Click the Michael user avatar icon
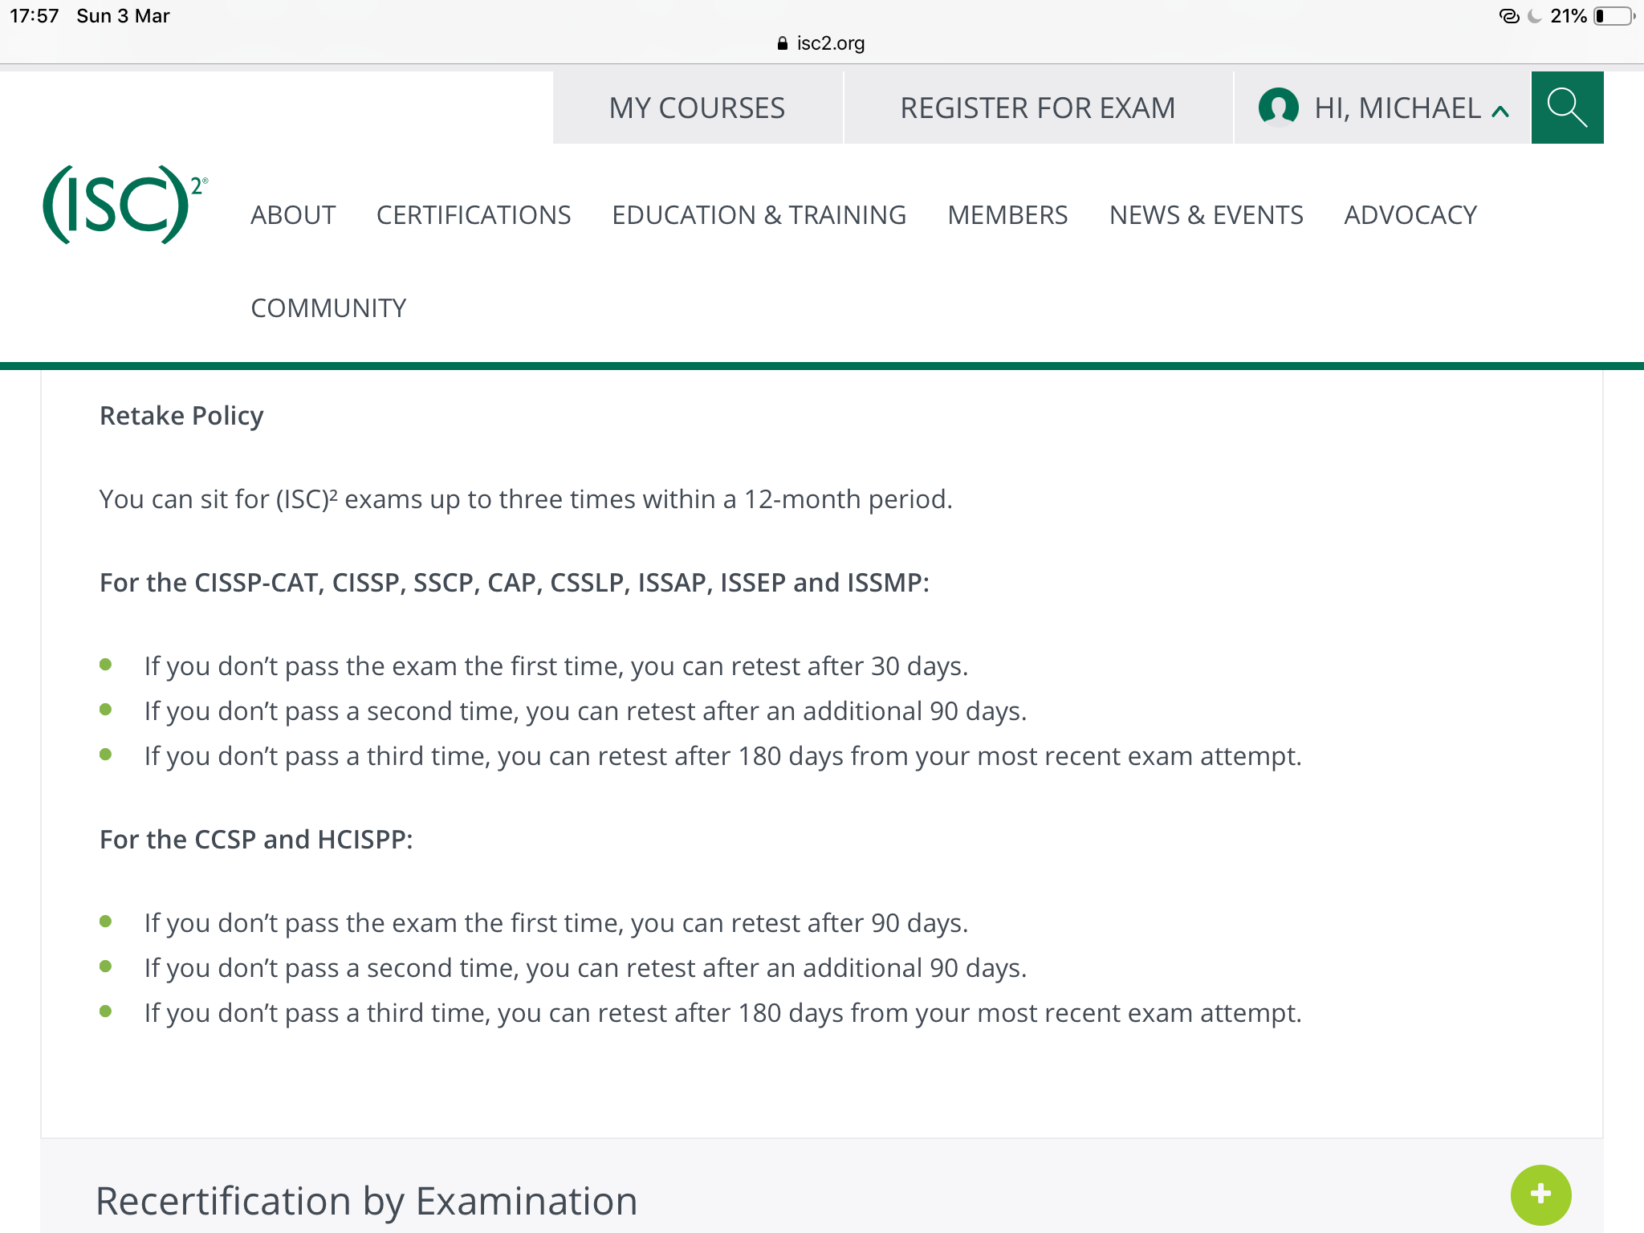This screenshot has height=1233, width=1644. tap(1278, 108)
